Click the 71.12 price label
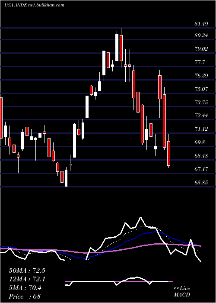216x303 pixels. click(x=201, y=129)
